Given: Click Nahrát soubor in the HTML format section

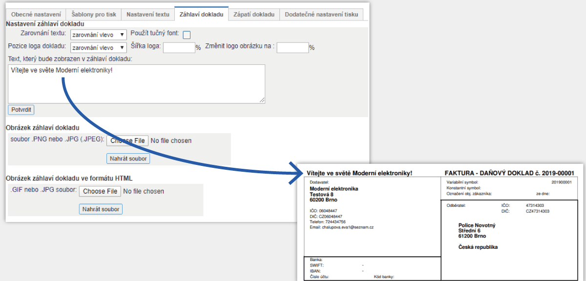Looking at the screenshot, I should (101, 209).
